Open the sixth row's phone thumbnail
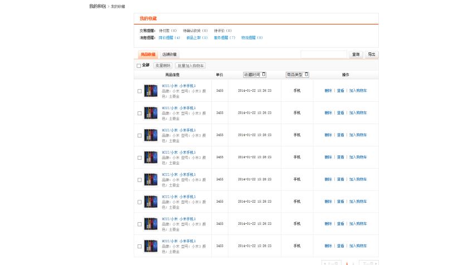Image resolution: width=468 pixels, height=265 pixels. point(151,202)
